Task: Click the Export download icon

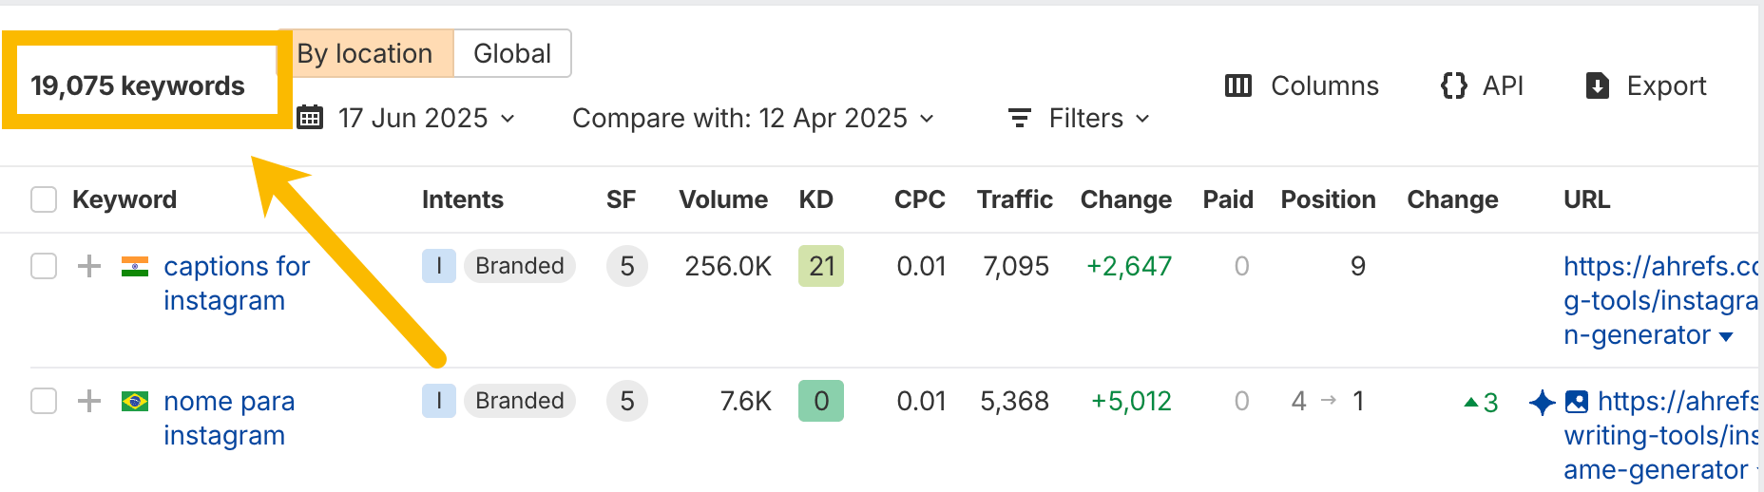Action: point(1598,86)
